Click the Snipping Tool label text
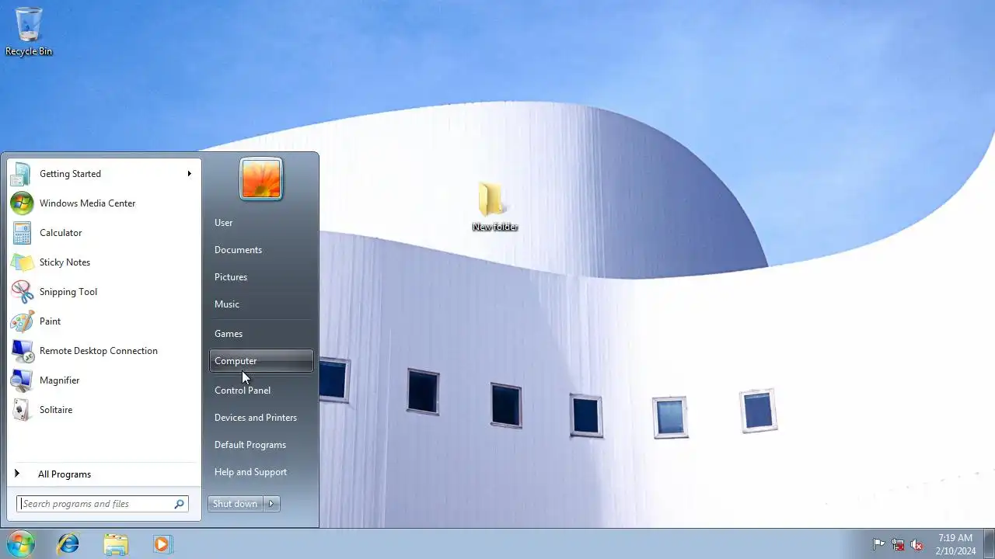The width and height of the screenshot is (995, 559). click(68, 292)
